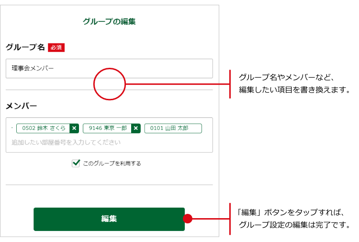Click the グループ名 field label
This screenshot has height=242, width=359.
click(25, 47)
